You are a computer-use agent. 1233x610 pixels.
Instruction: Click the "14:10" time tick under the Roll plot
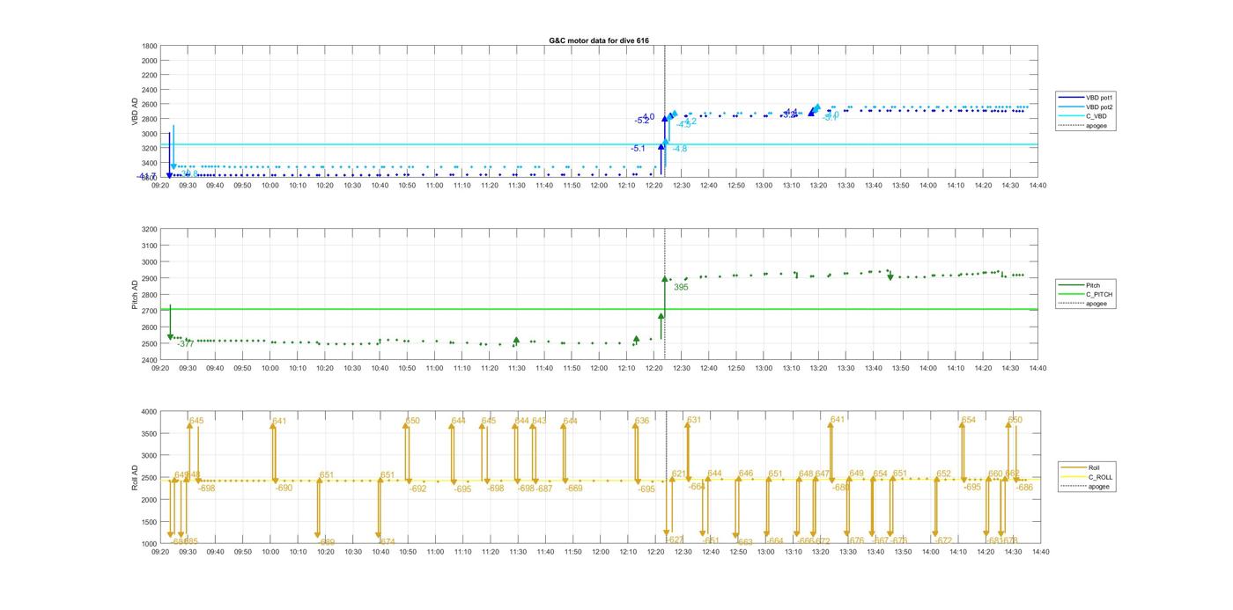[x=958, y=552]
